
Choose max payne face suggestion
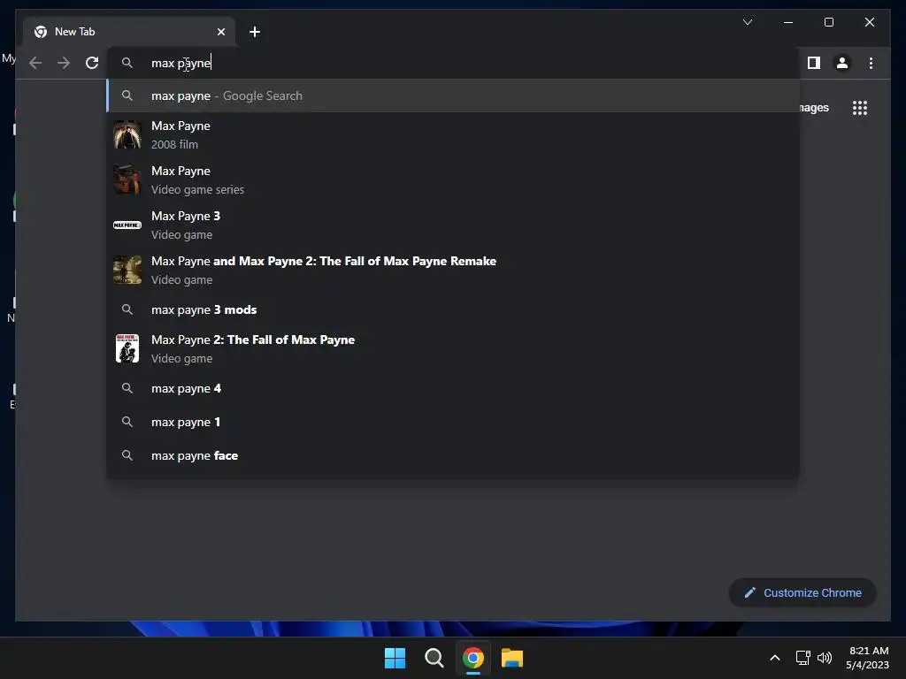tap(453, 455)
